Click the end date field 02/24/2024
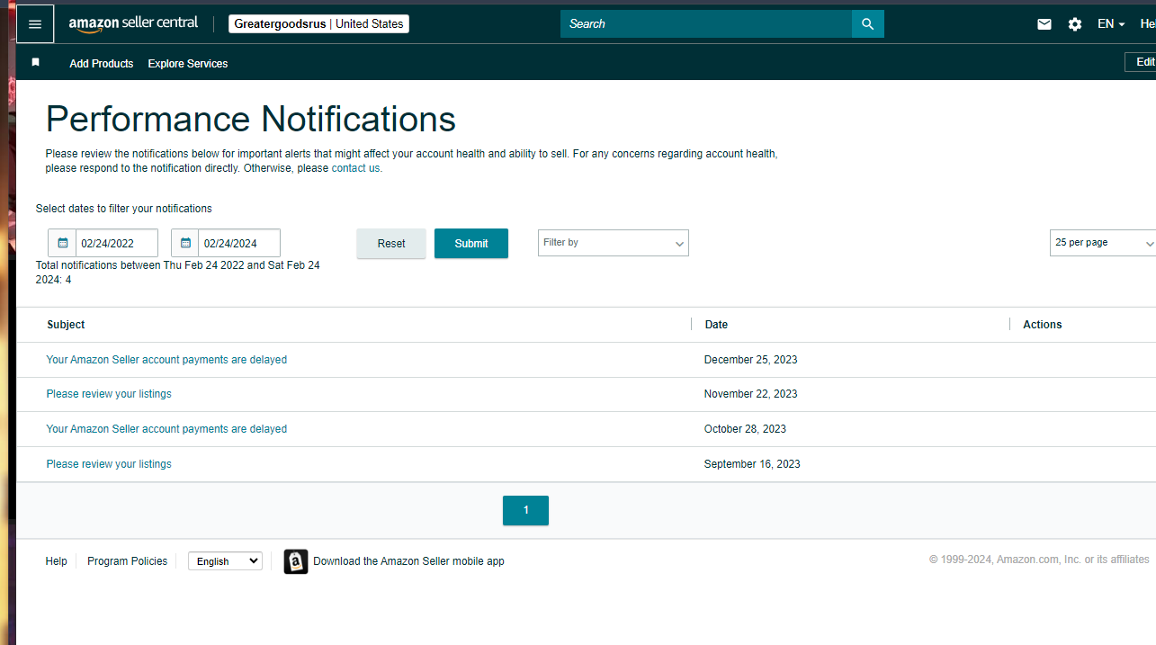 pyautogui.click(x=239, y=243)
